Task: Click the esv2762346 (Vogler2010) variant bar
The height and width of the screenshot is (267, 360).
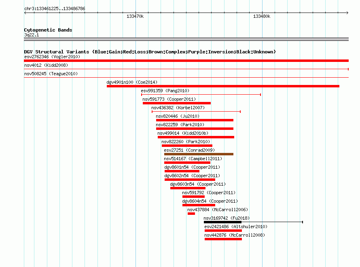Action: pos(186,61)
